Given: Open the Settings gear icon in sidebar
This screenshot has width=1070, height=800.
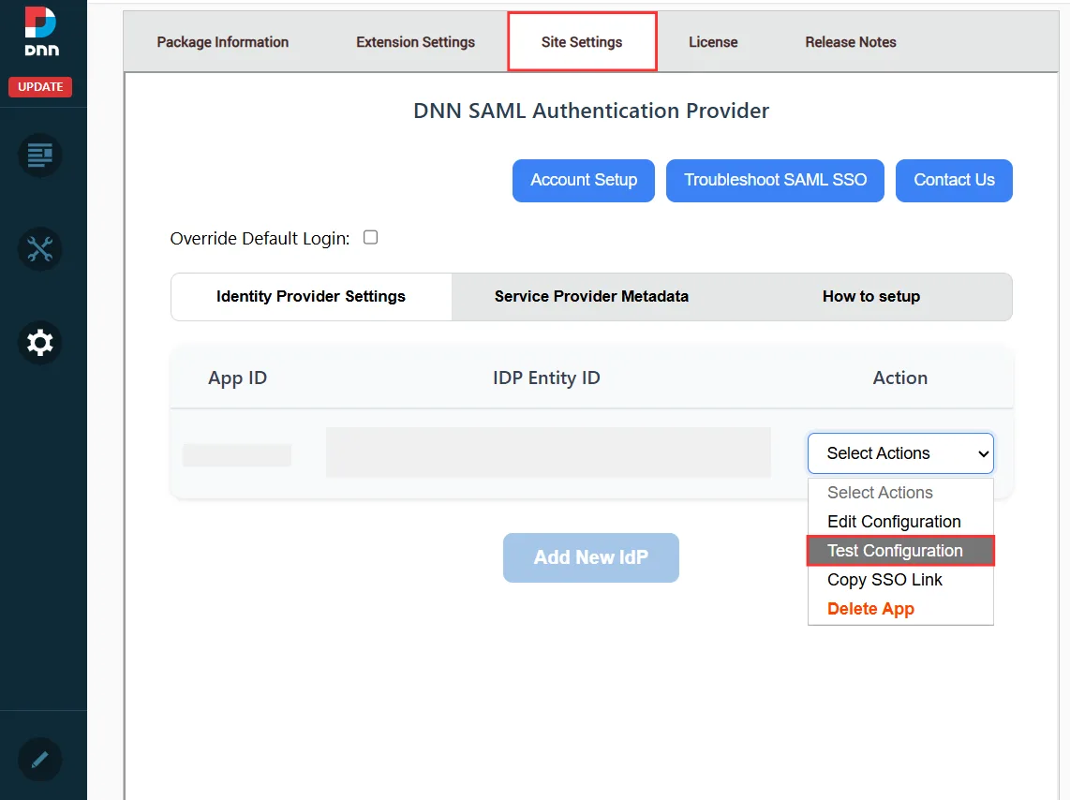Looking at the screenshot, I should tap(39, 342).
